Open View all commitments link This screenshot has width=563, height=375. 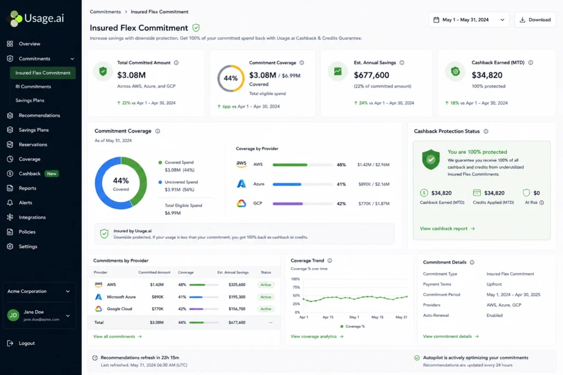118,337
